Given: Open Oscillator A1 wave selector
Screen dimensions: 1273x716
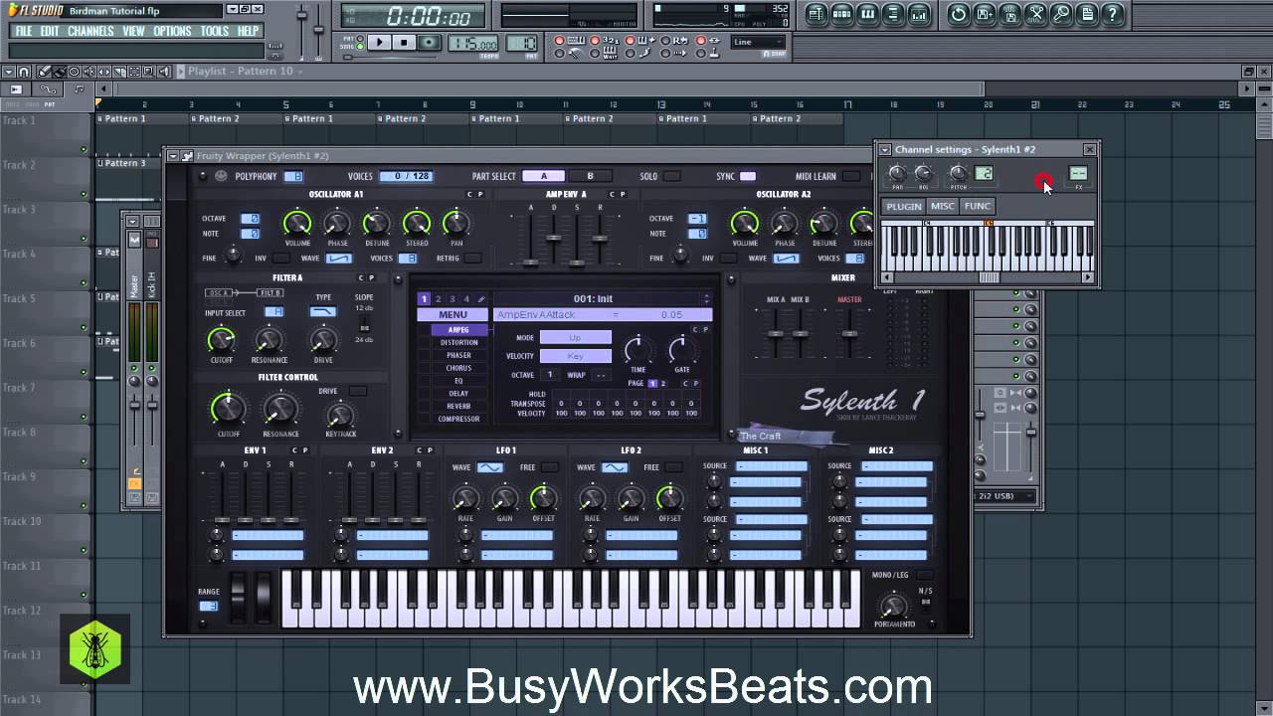Looking at the screenshot, I should [x=339, y=259].
